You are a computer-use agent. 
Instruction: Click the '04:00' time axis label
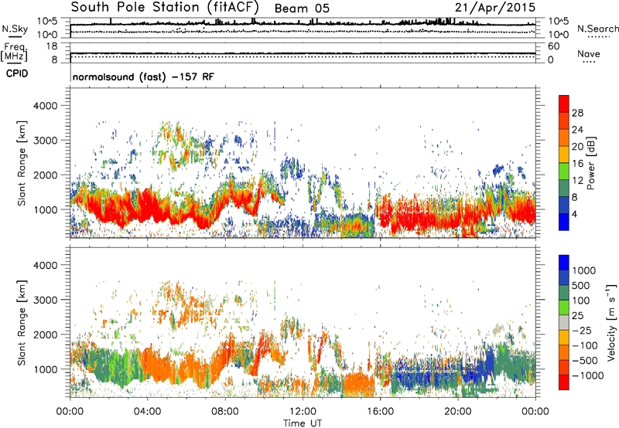[147, 412]
